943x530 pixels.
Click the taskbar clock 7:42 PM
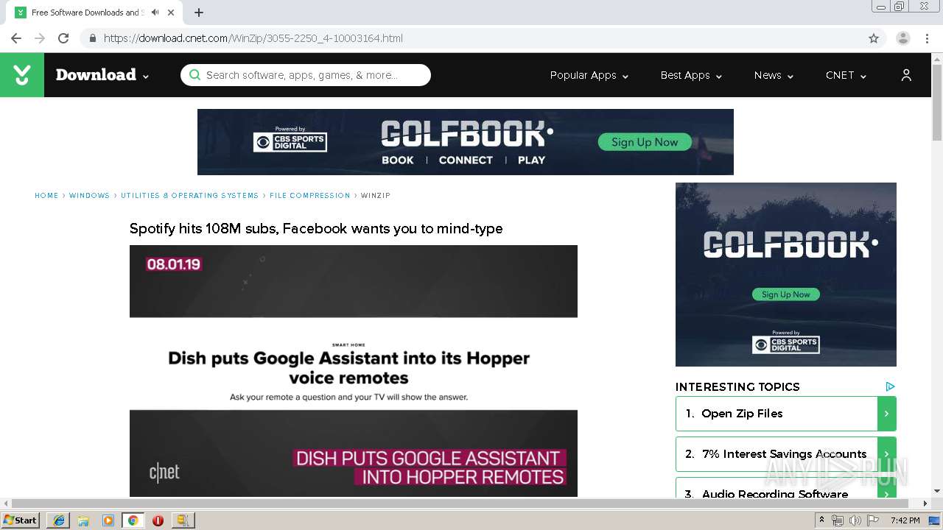point(905,520)
